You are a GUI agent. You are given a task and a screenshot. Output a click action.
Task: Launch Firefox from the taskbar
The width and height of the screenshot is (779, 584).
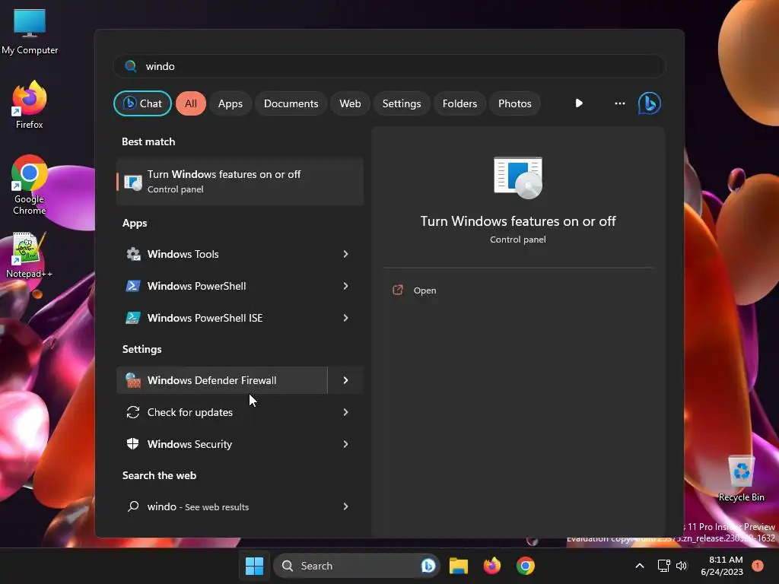point(492,566)
